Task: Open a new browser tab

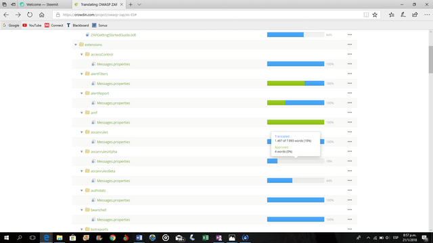Action: pos(131,5)
